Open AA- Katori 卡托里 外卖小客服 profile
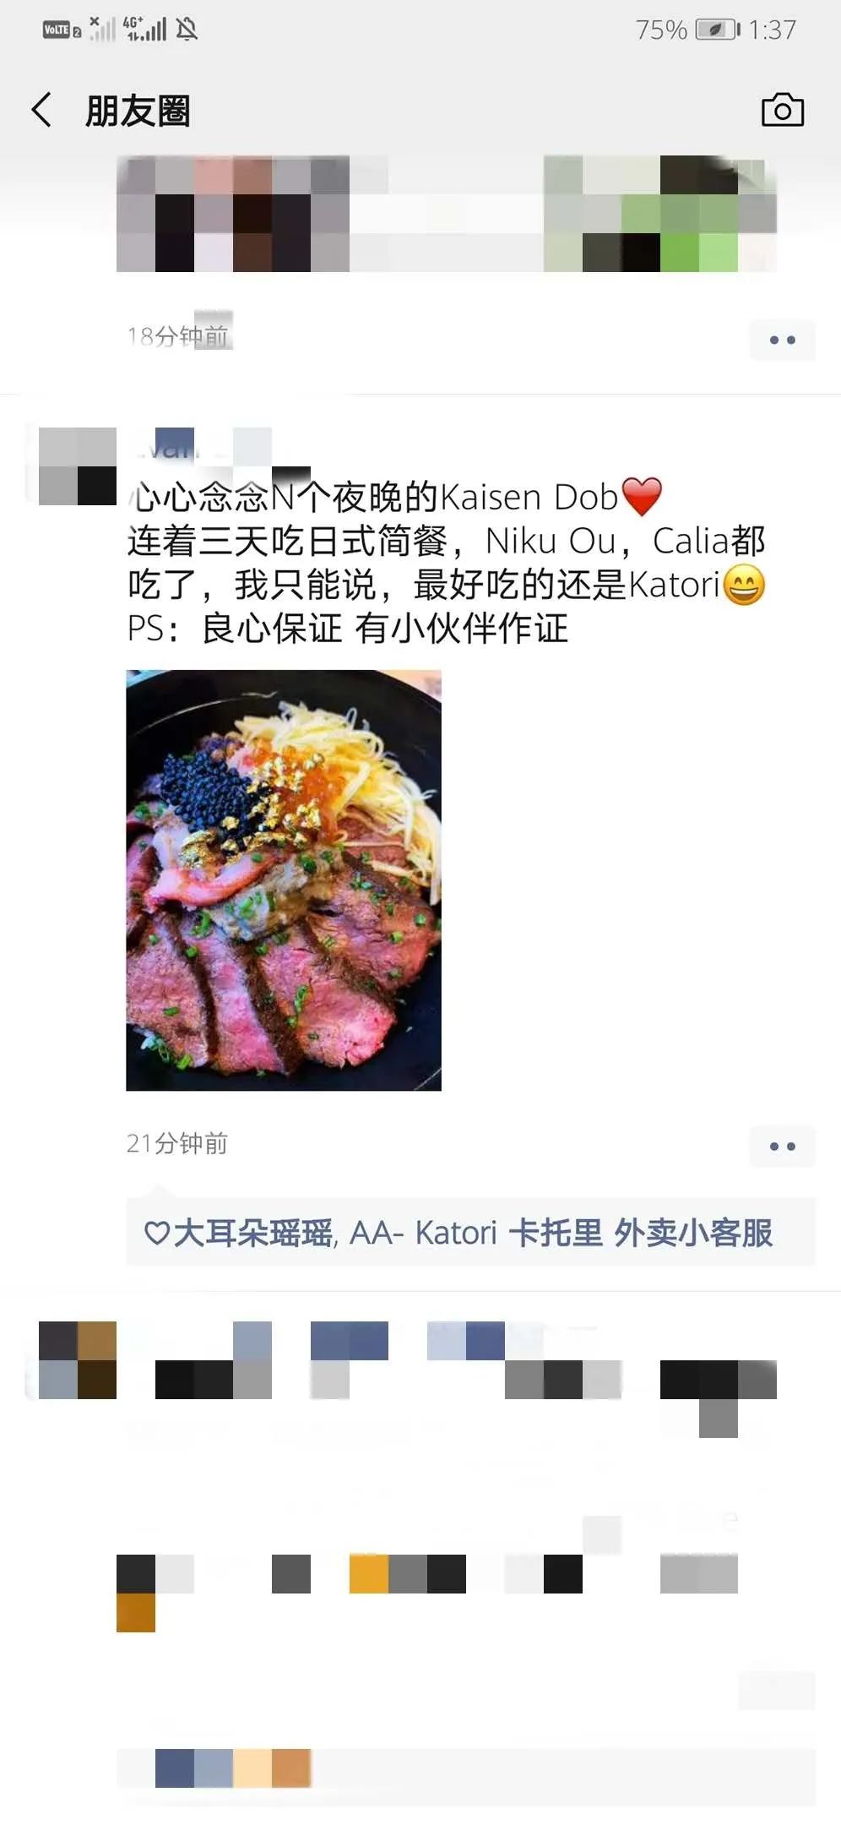The image size is (841, 1825). pyautogui.click(x=561, y=1233)
